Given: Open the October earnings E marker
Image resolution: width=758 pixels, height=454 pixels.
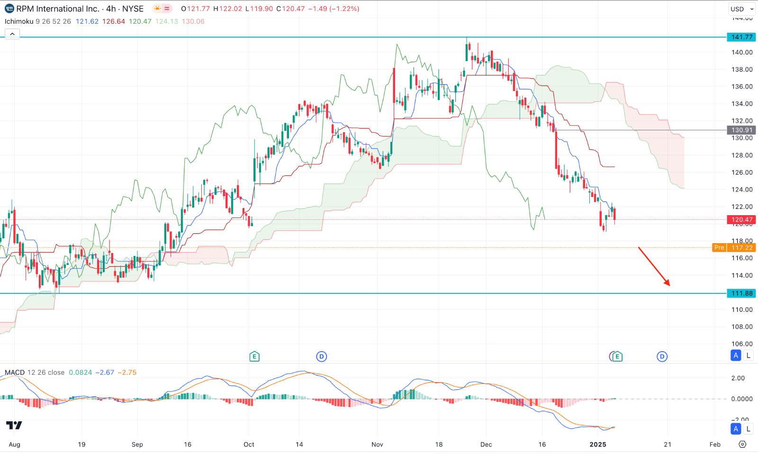Looking at the screenshot, I should point(254,356).
